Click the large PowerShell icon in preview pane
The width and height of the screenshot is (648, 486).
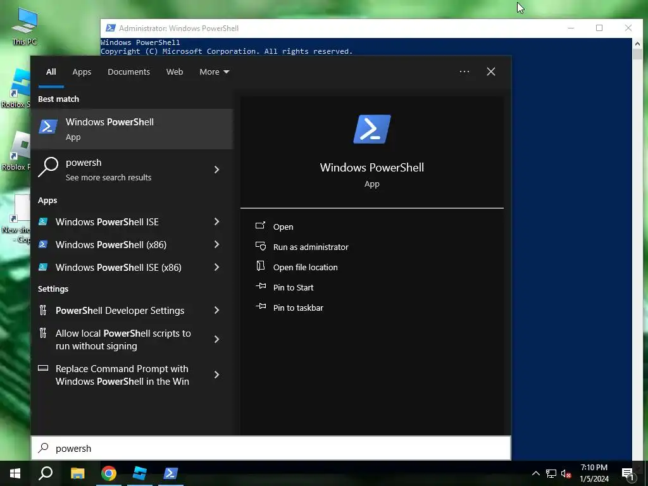tap(372, 129)
